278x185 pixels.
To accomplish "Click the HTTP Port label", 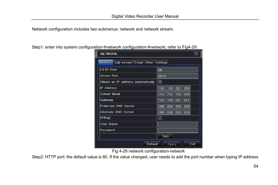I will coord(108,70).
